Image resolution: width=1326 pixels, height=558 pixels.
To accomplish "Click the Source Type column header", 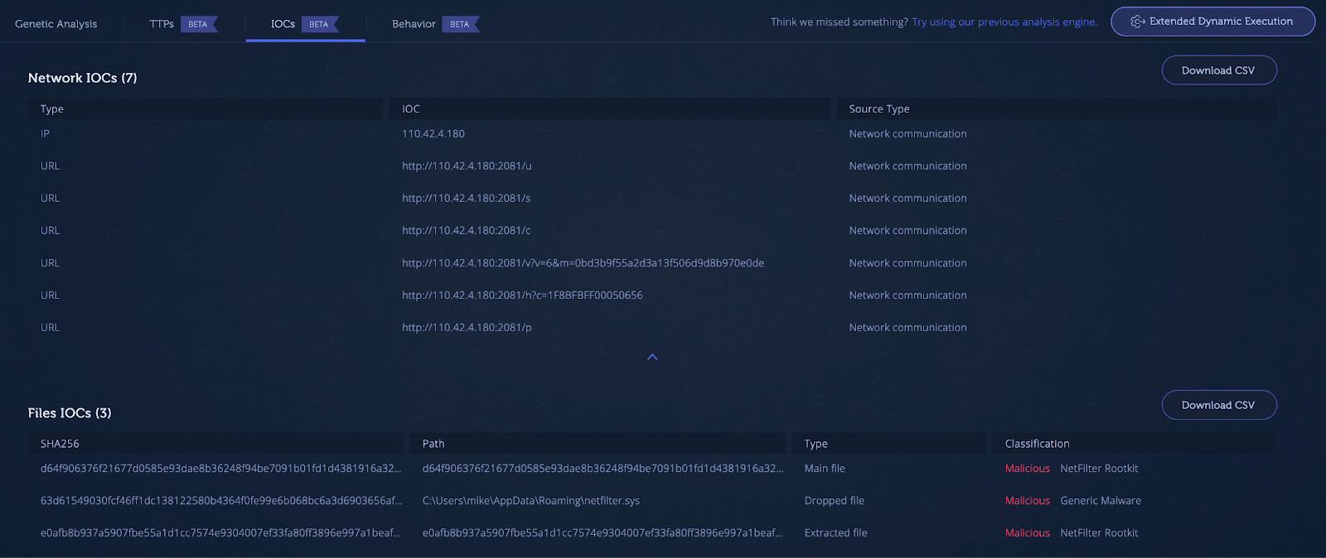I will click(878, 109).
